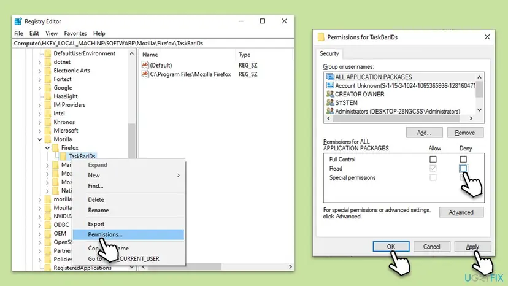Select the IM Providers folder icon

[x=48, y=105]
